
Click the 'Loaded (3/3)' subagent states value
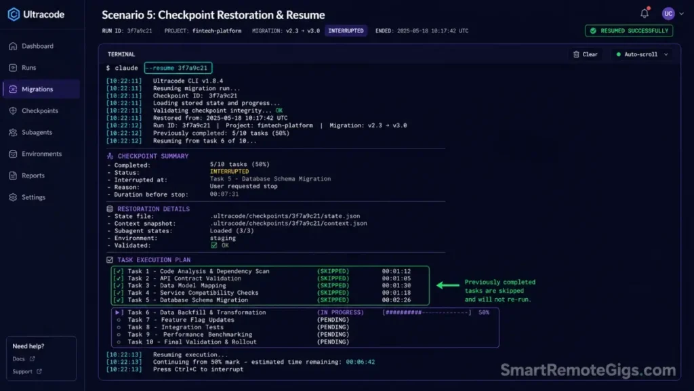(x=232, y=231)
